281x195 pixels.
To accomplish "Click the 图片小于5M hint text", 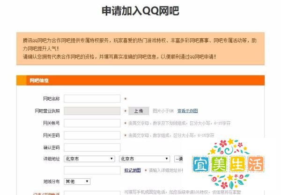I will point(163,111).
